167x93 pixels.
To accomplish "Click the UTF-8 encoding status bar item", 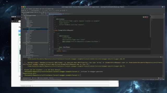I will tap(147, 80).
